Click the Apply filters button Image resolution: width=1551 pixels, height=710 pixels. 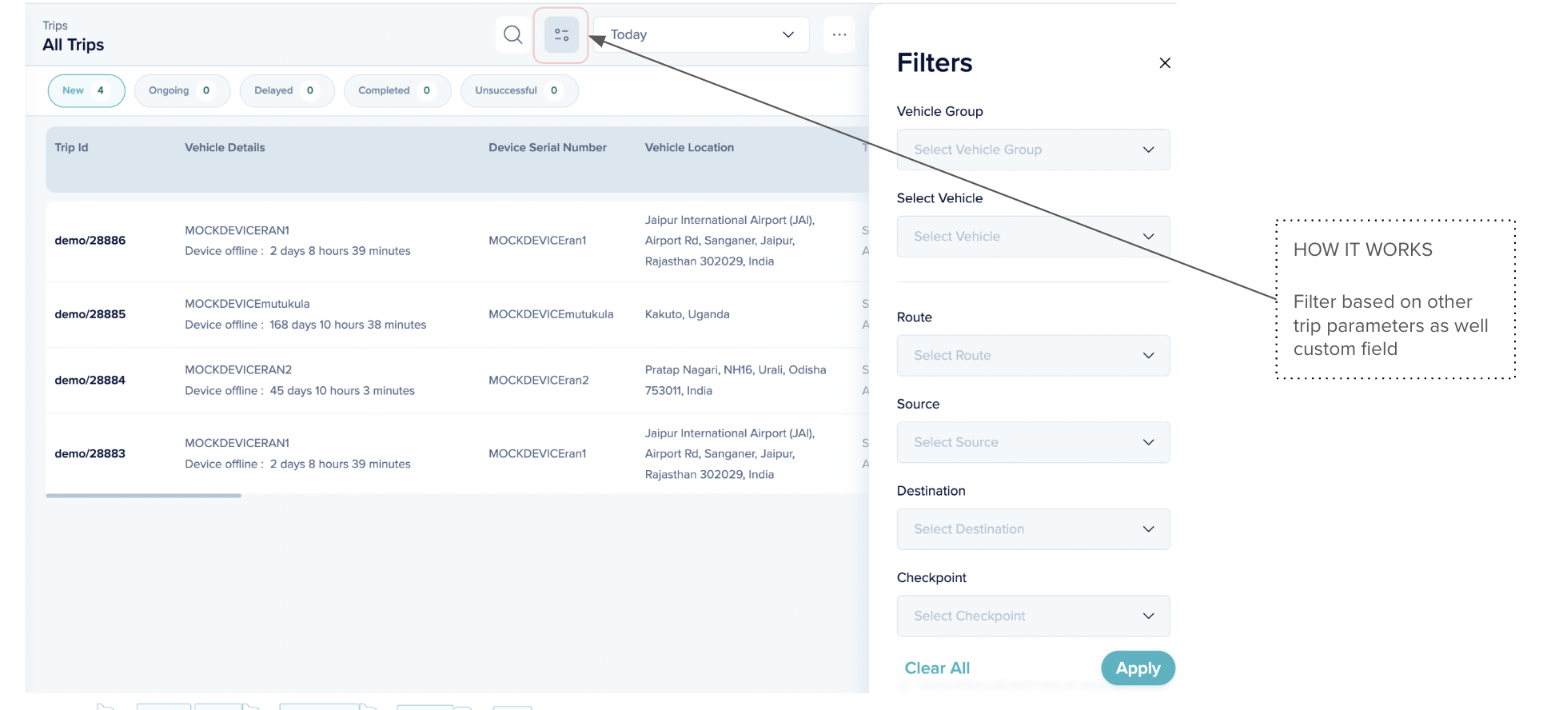[x=1137, y=668]
